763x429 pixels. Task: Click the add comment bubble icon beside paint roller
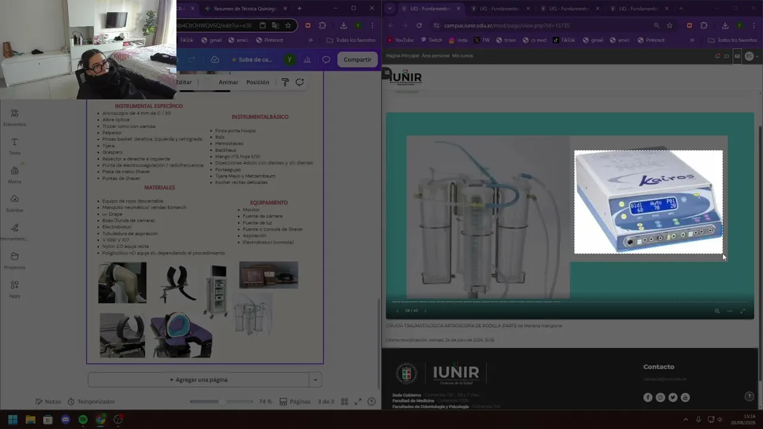click(300, 82)
